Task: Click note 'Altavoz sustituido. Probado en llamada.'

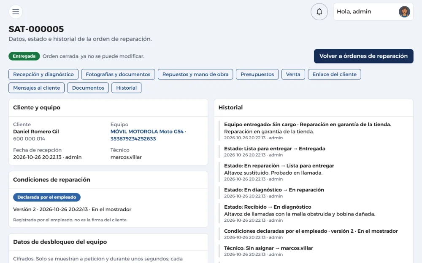Action: [273, 173]
